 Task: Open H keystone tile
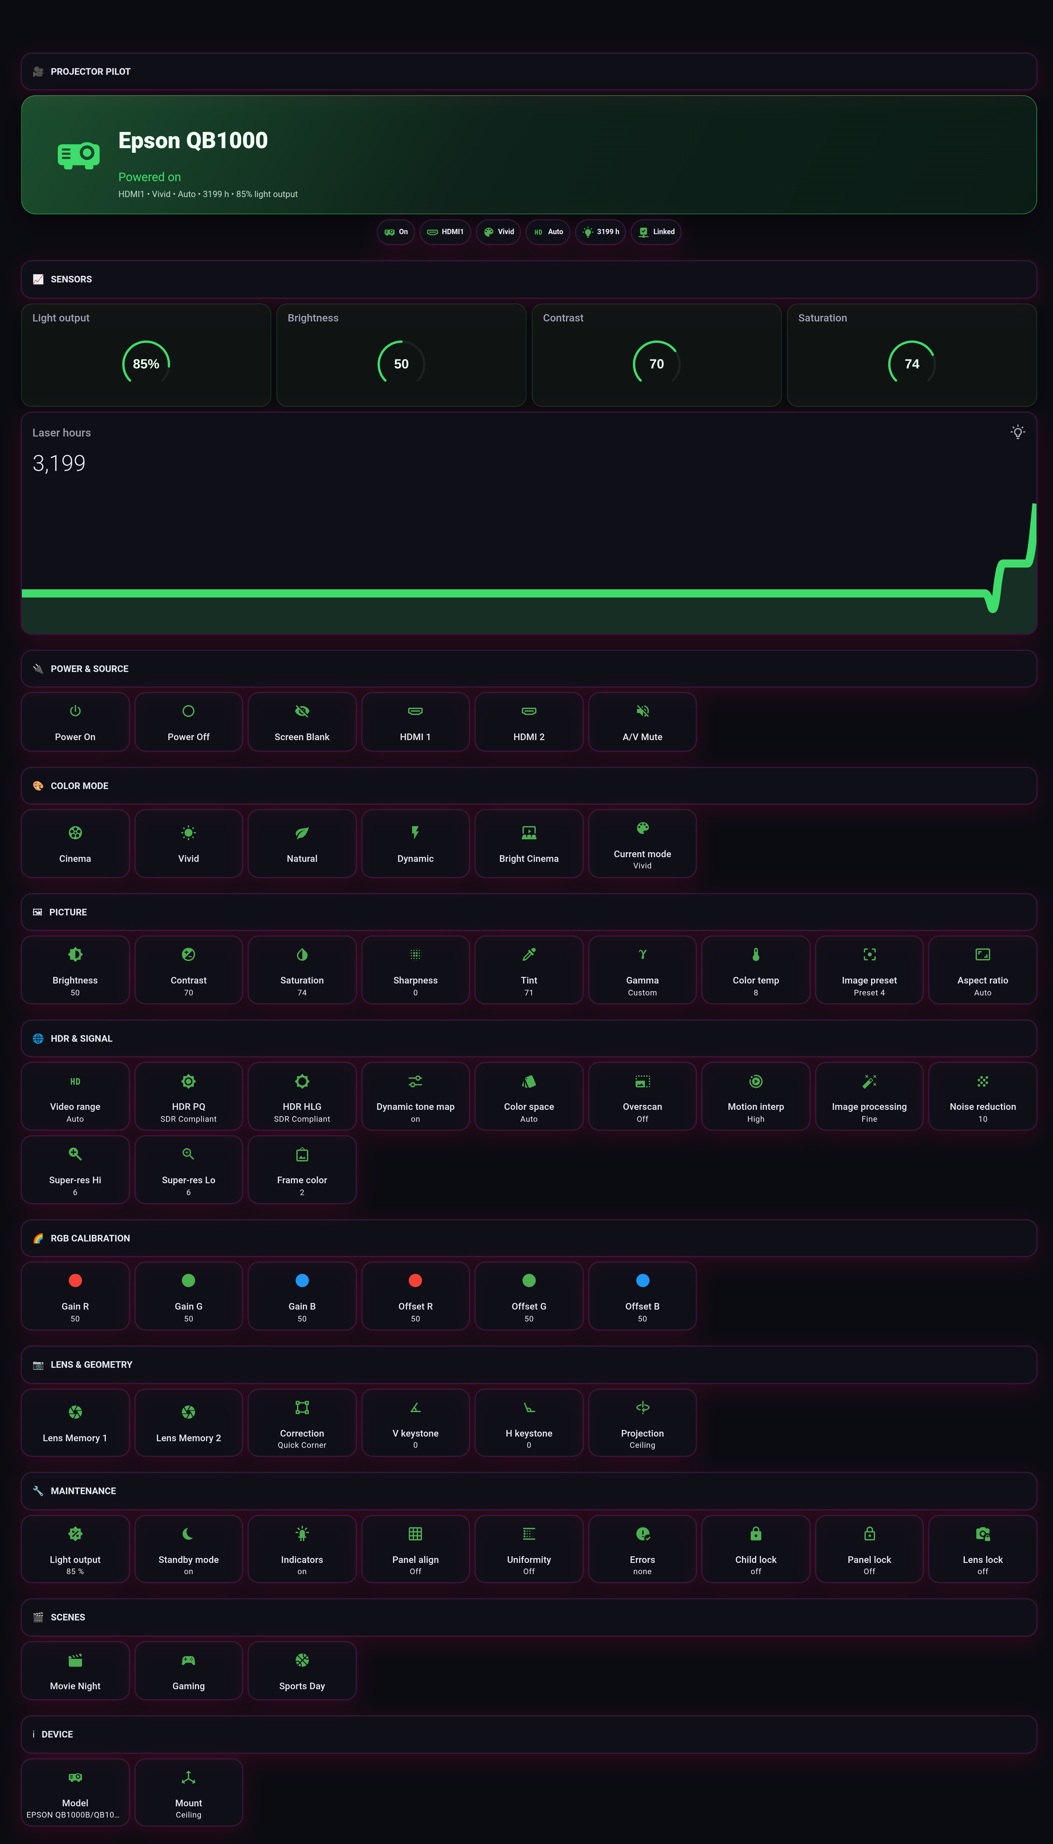529,1422
